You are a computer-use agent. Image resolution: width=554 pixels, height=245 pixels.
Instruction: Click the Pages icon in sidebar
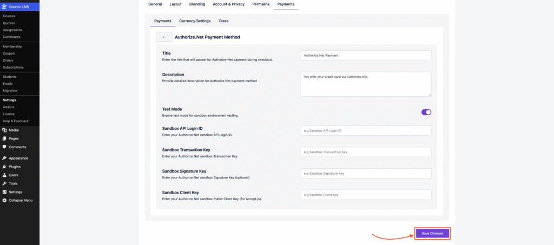(x=4, y=139)
